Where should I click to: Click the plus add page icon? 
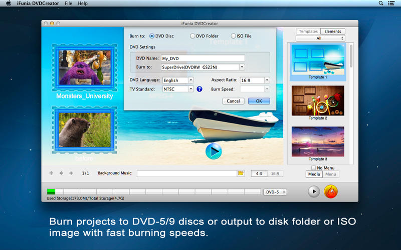51,173
